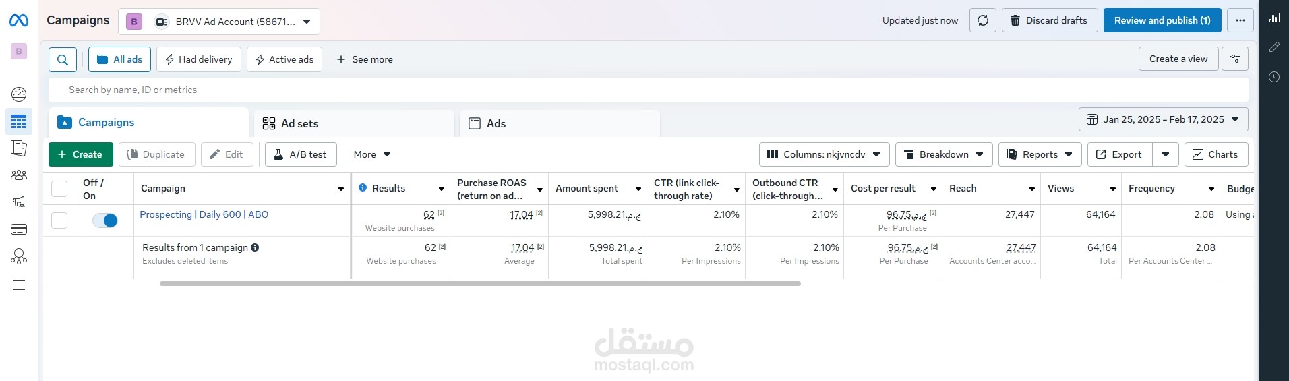This screenshot has width=1289, height=381.
Task: Click the 27,447 reach value in Prospecting row
Action: coord(1019,214)
